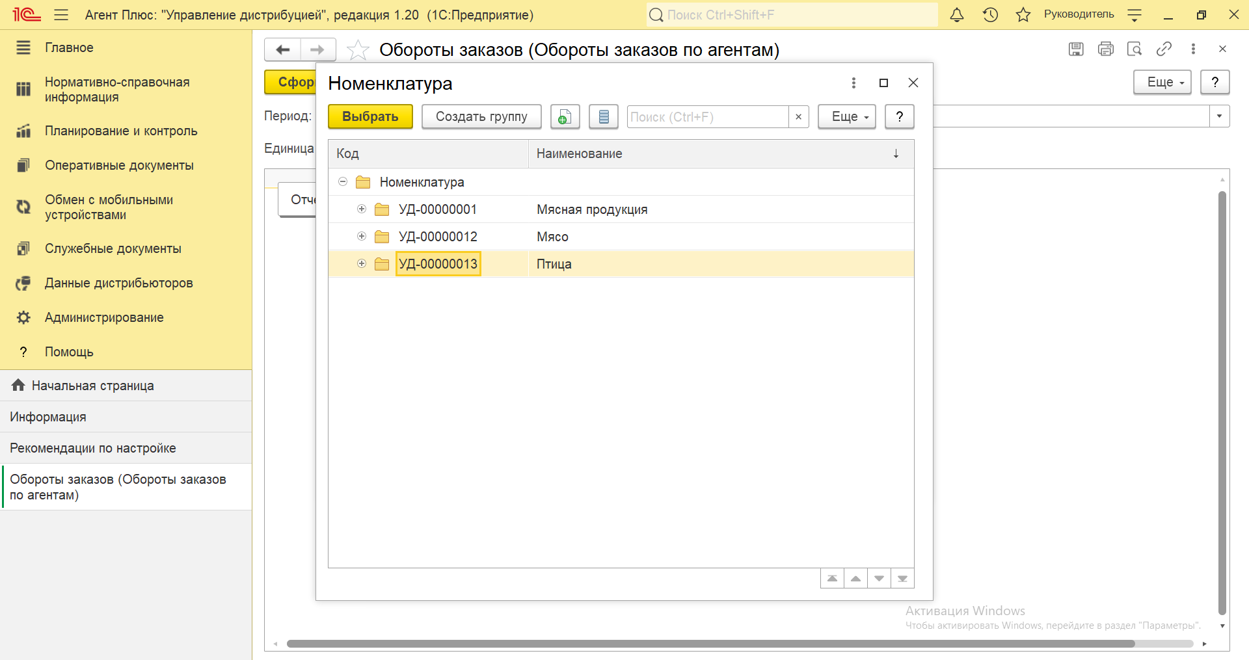Screen dimensions: 1249x660
Task: Go forward with the right arrow button
Action: (x=317, y=49)
